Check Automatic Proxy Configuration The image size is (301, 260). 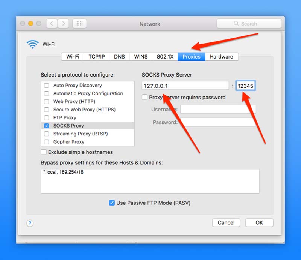click(x=46, y=93)
